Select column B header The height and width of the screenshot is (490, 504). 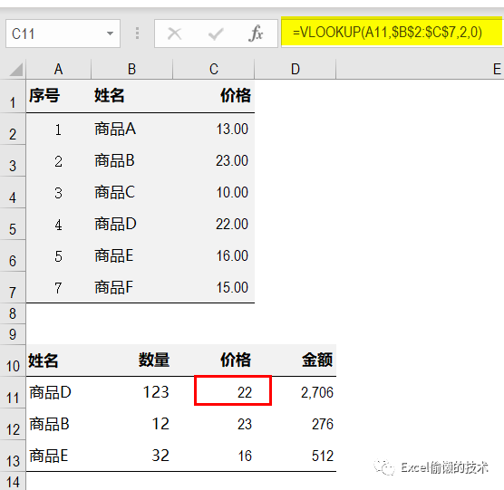(x=131, y=69)
